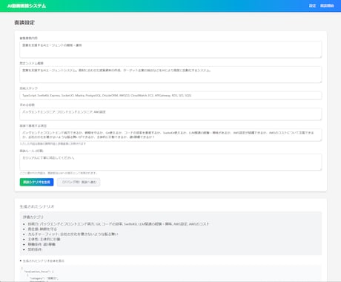The height and width of the screenshot is (282, 341).
Task: Focus the system overview textarea
Action: (x=170, y=74)
